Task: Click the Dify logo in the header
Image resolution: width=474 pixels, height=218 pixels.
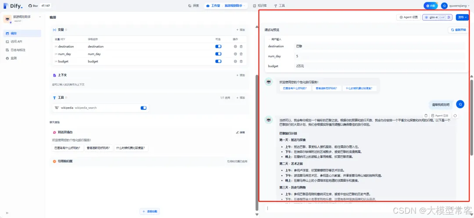Action: (x=13, y=5)
